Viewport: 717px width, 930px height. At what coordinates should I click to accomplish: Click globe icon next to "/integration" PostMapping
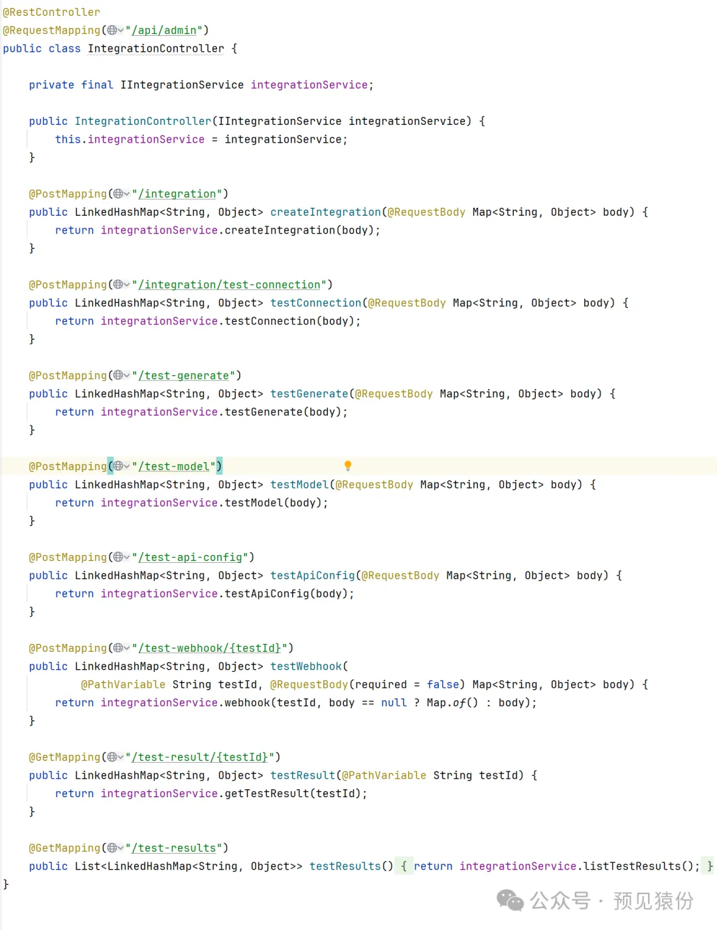click(x=118, y=194)
